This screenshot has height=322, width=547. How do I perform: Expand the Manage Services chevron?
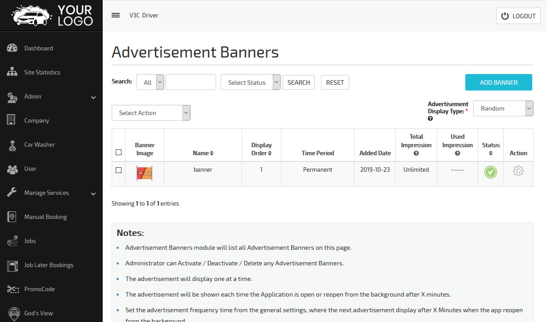93,194
